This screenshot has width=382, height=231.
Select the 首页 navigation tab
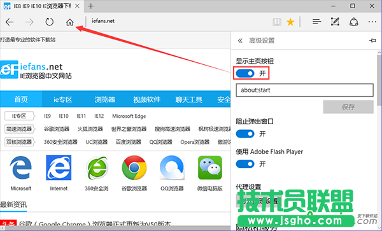click(x=21, y=99)
